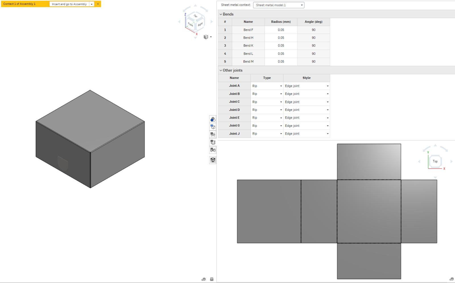This screenshot has height=283, width=455.
Task: Open the Appearances panel icon
Action: pyautogui.click(x=213, y=119)
